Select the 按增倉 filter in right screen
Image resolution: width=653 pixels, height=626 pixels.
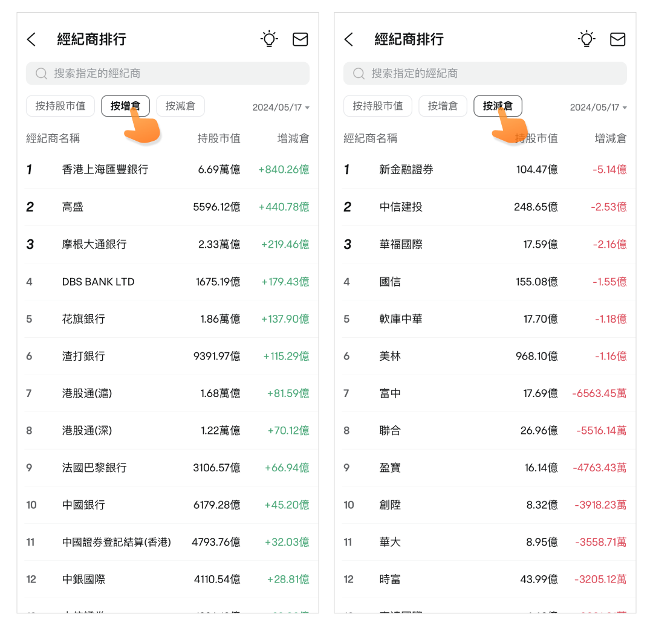pyautogui.click(x=443, y=106)
